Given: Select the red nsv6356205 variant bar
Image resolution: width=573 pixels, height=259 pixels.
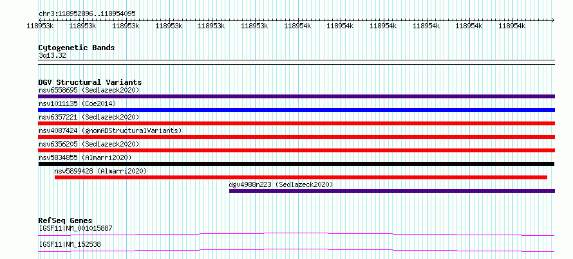Looking at the screenshot, I should [x=296, y=150].
